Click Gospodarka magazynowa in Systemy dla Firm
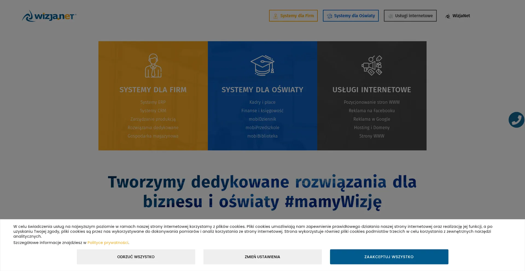525x271 pixels. 153,136
